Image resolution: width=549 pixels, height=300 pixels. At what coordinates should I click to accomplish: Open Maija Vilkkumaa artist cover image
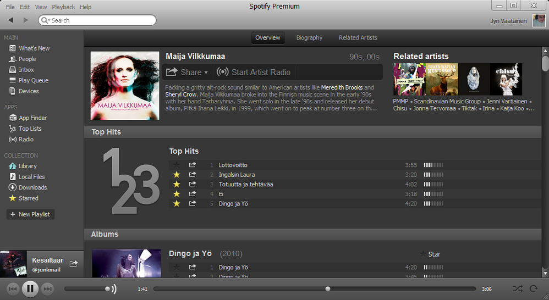[125, 86]
